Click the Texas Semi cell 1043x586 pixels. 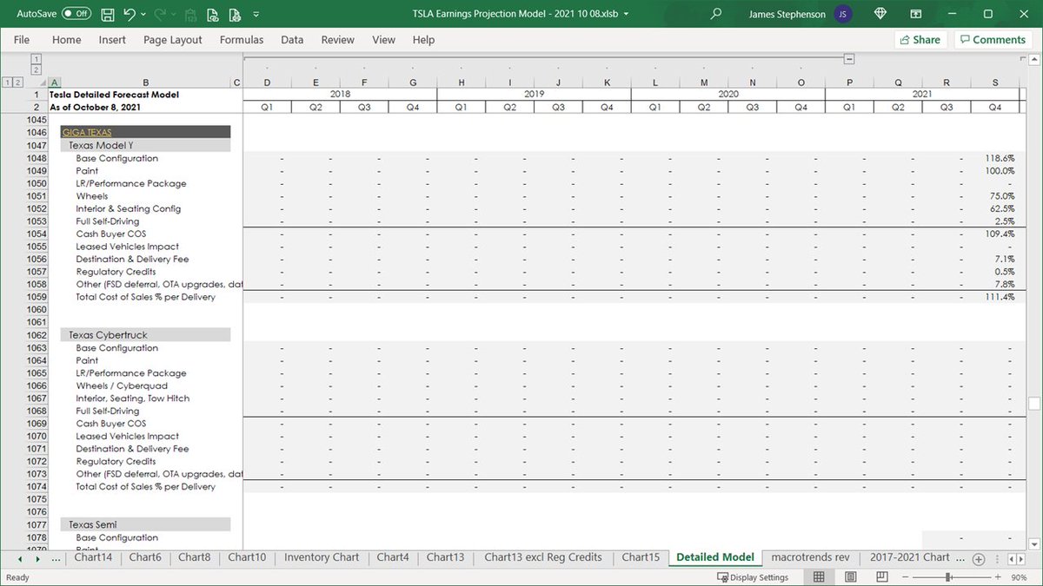coord(146,524)
